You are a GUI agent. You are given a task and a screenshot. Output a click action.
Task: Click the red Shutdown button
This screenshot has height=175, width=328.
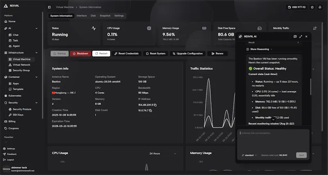point(80,54)
